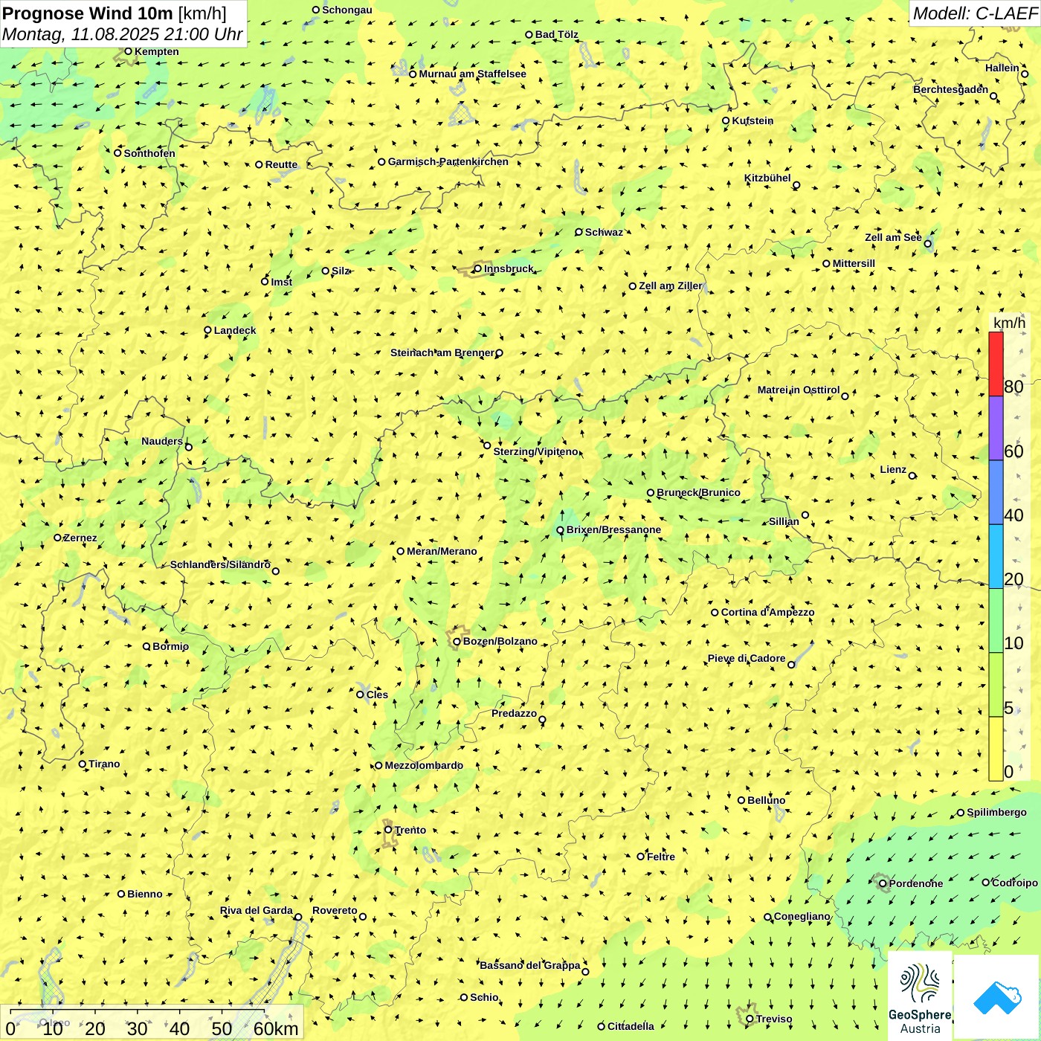
Task: Click the "Landeck" city label
Action: point(235,330)
